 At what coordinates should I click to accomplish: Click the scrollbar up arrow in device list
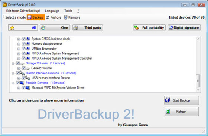198,39
